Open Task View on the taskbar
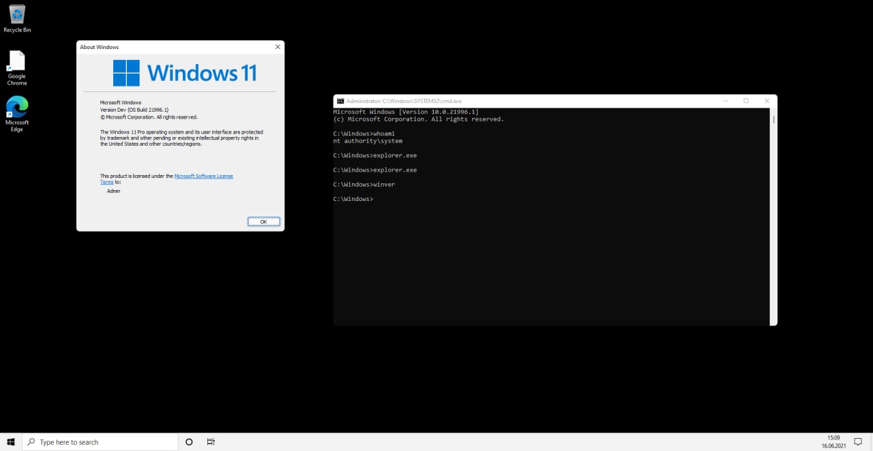 211,442
